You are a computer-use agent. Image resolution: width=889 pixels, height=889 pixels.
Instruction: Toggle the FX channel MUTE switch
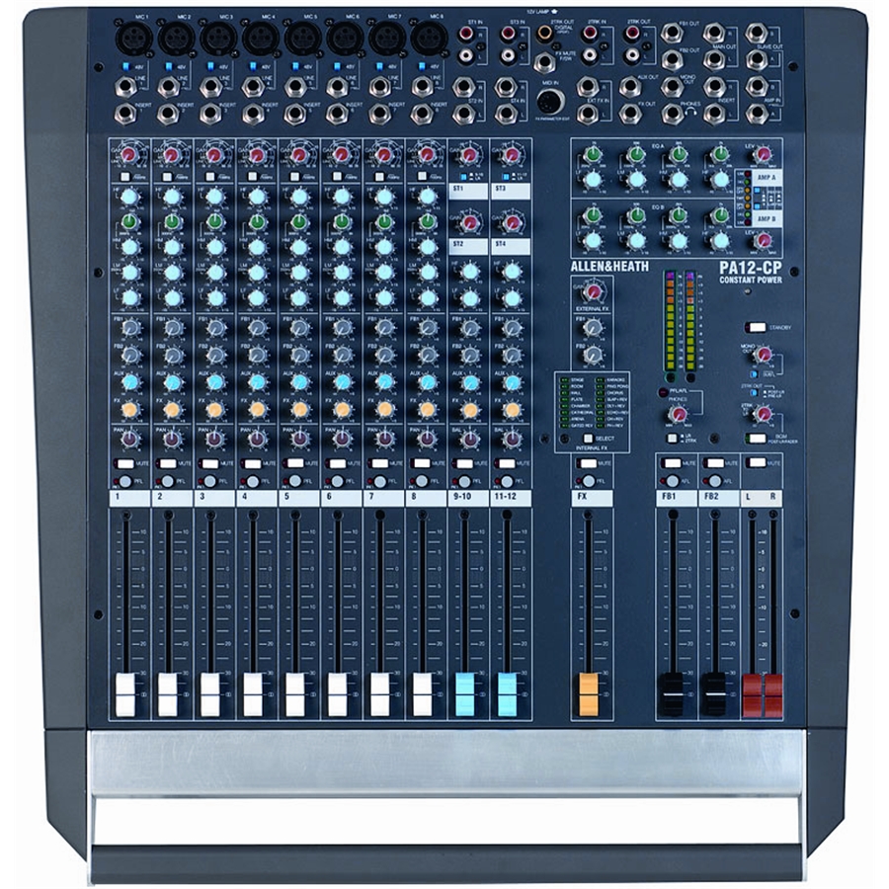click(x=588, y=463)
